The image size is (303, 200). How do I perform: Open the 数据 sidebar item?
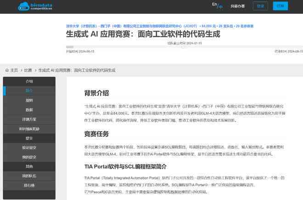pyautogui.click(x=29, y=110)
